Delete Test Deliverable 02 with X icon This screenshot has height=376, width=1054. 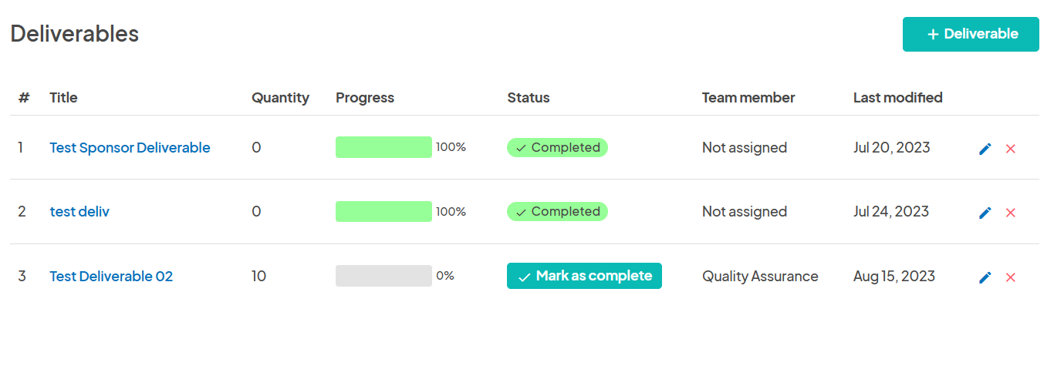[1010, 277]
